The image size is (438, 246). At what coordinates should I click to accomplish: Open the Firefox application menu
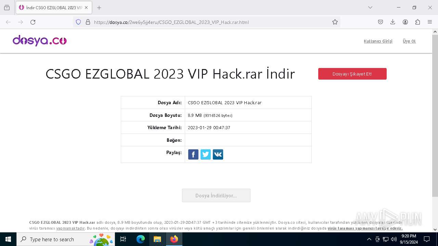point(430,22)
